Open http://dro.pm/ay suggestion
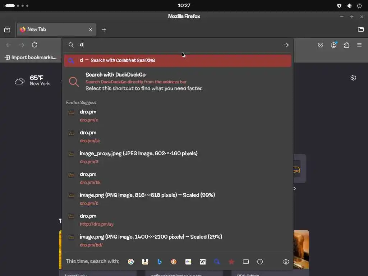 [178, 220]
